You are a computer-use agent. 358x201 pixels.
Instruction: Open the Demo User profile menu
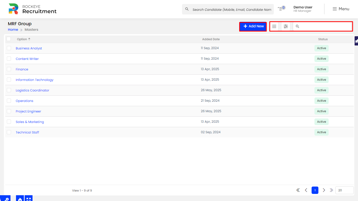[303, 9]
